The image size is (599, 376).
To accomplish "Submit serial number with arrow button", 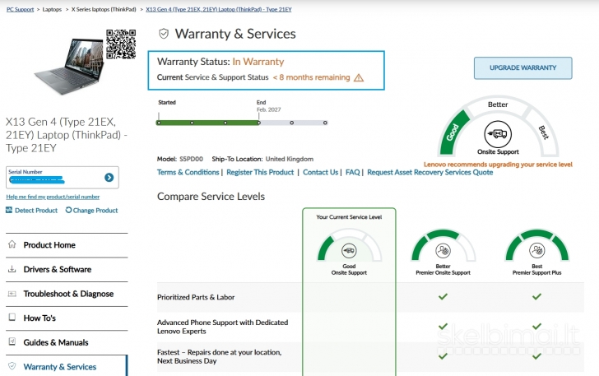I will (109, 177).
